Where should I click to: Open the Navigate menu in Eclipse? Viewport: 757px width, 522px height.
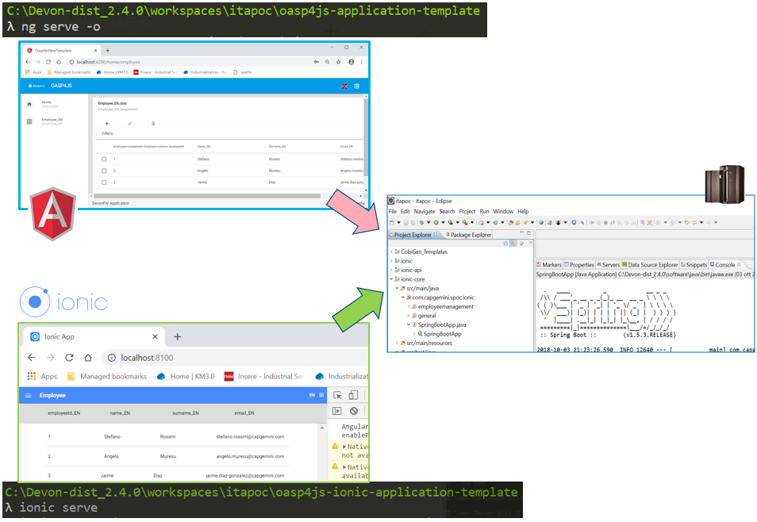tap(424, 212)
